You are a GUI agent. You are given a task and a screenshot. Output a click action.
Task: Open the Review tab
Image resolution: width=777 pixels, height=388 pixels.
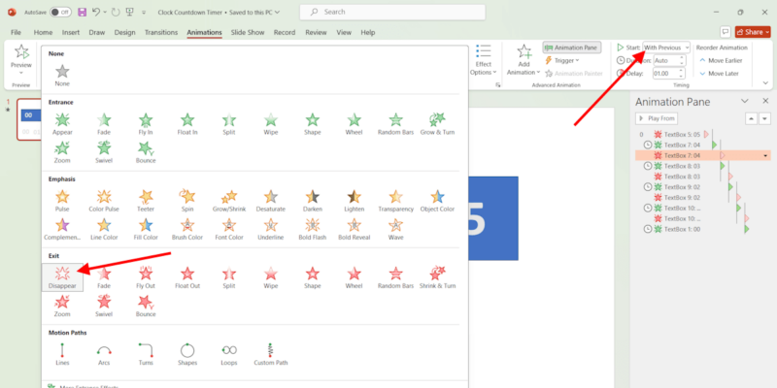(316, 32)
